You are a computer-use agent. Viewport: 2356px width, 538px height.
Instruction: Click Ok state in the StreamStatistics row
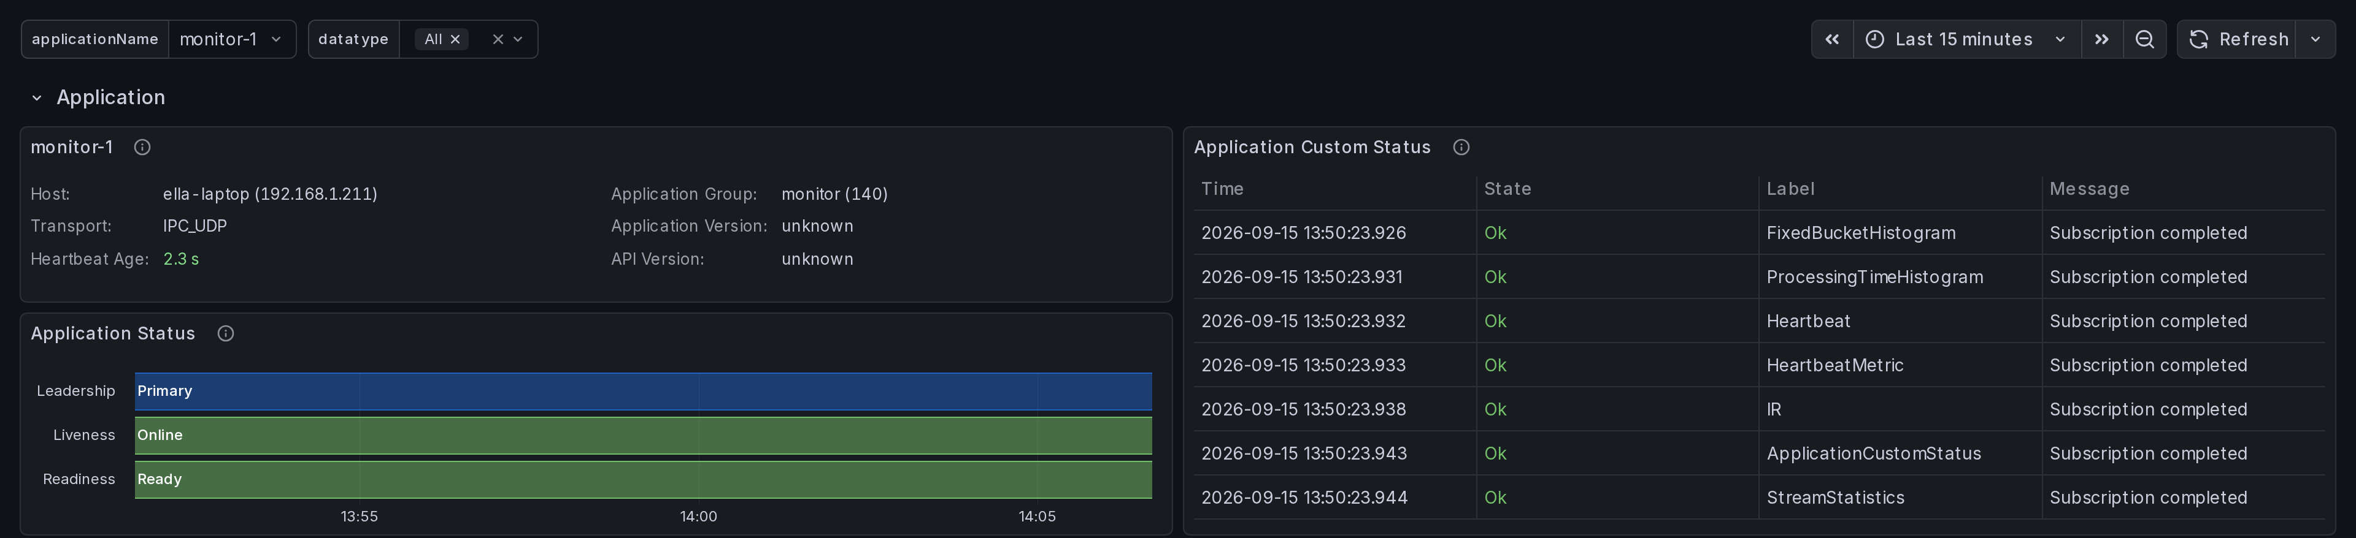point(1495,498)
